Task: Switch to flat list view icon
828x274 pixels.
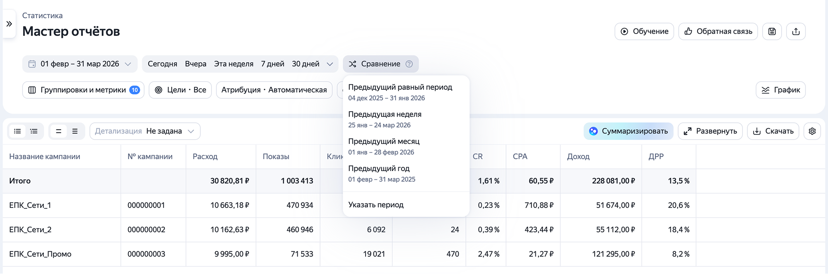Action: point(17,131)
